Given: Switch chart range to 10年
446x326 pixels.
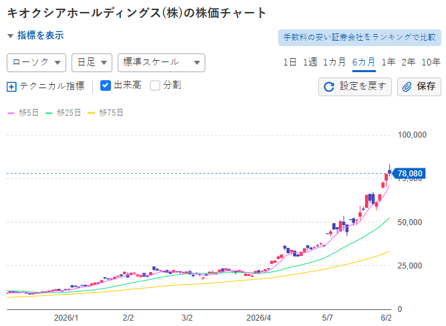Looking at the screenshot, I should click(x=431, y=62).
